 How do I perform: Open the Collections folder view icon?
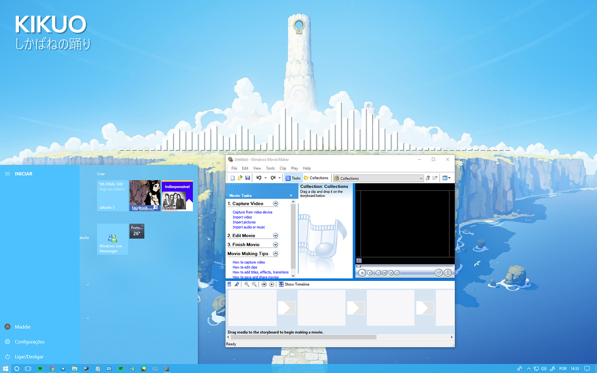pos(316,177)
